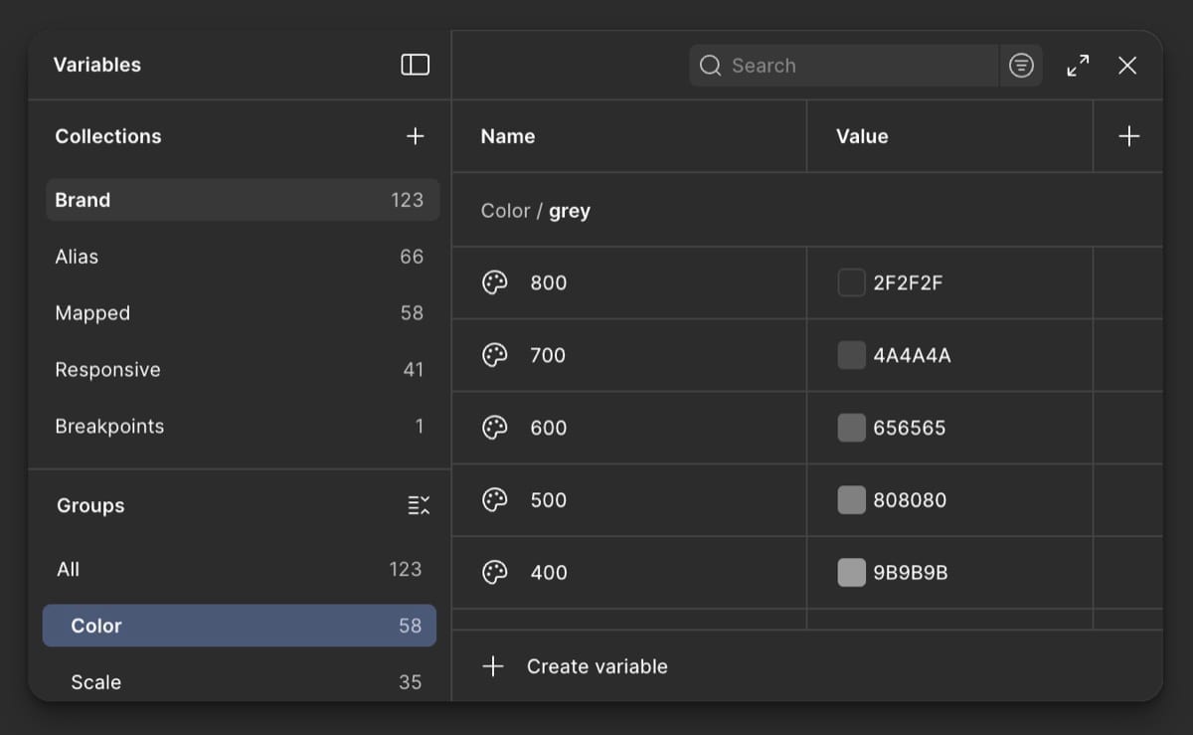This screenshot has height=735, width=1193.
Task: Click the Collections section heading
Action: [x=108, y=136]
